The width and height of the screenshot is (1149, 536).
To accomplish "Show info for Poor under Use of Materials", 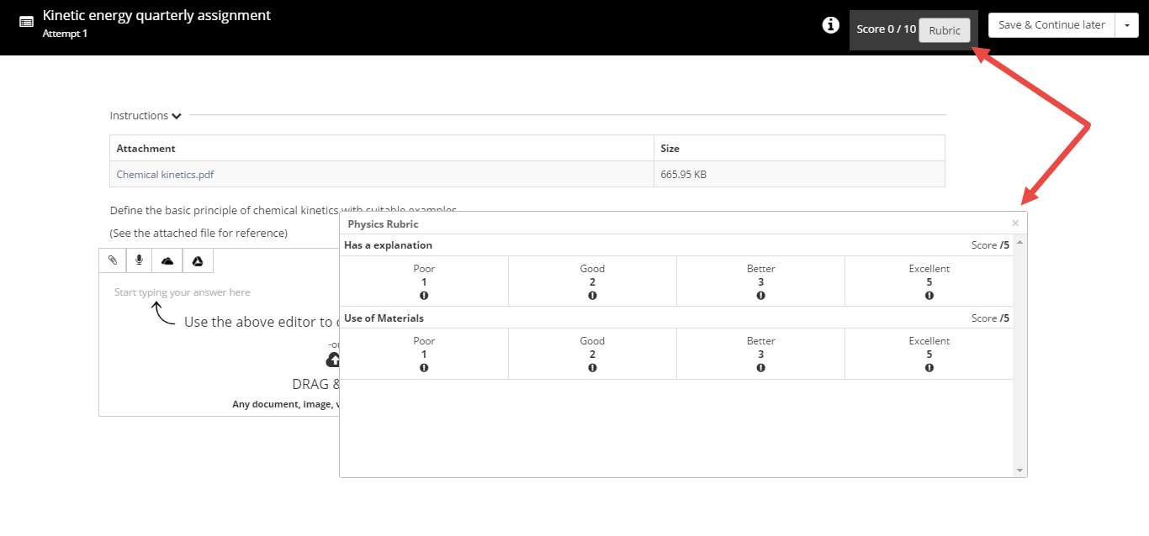I will tap(424, 368).
